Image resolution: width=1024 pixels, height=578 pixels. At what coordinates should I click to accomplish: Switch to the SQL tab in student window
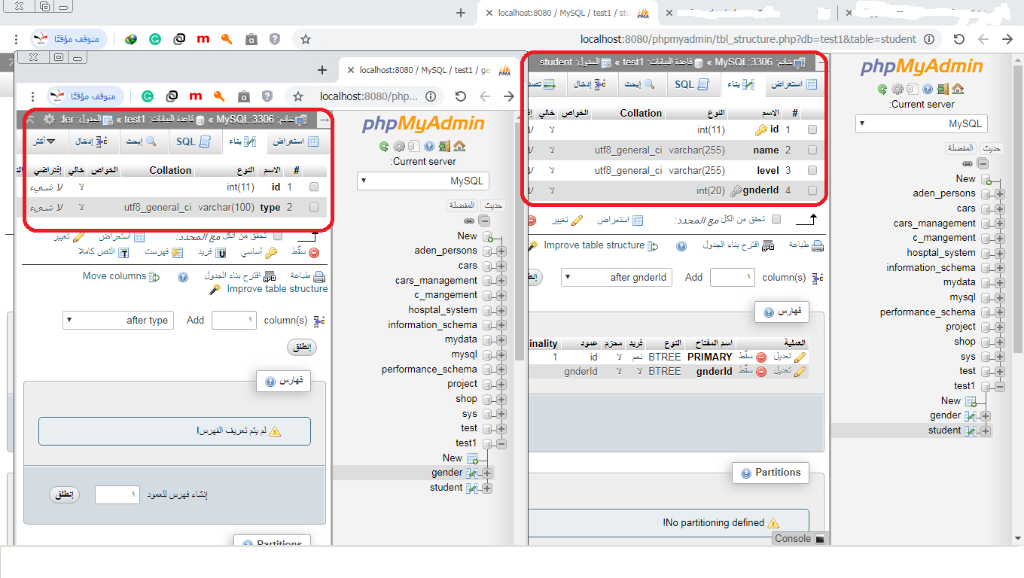(x=692, y=84)
